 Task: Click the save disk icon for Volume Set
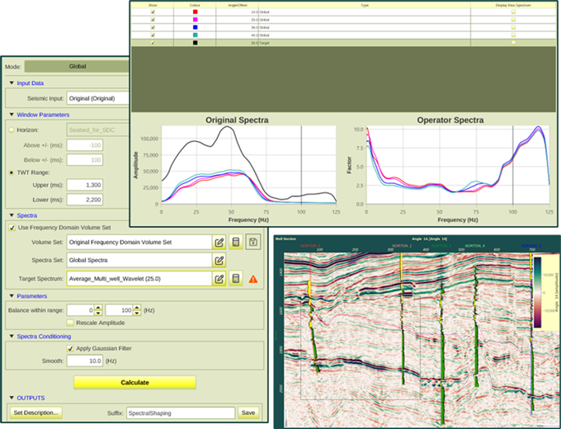tap(252, 243)
